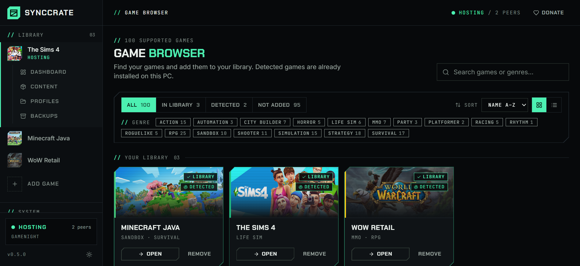Toggle the Action genre filter

pyautogui.click(x=173, y=122)
